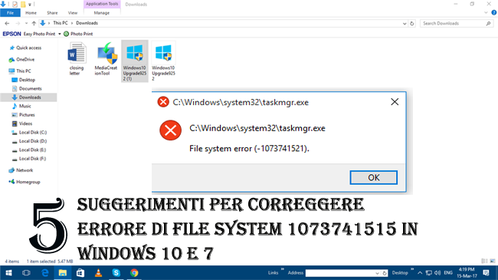Open the Explorer help icon
This screenshot has width=498, height=280.
point(494,13)
